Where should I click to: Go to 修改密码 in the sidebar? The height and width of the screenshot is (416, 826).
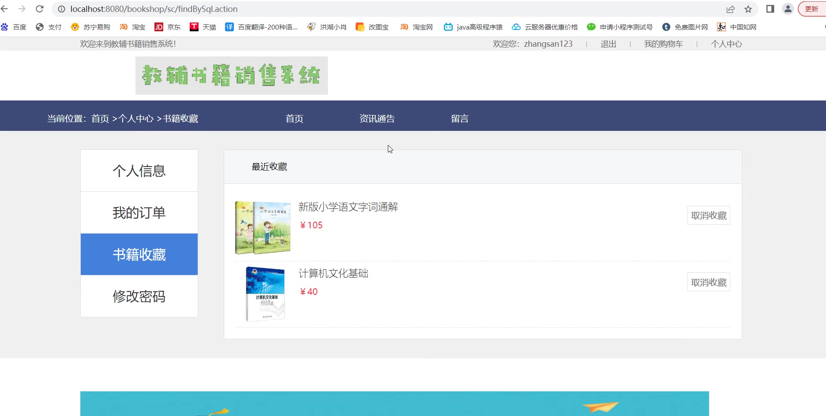coord(139,296)
